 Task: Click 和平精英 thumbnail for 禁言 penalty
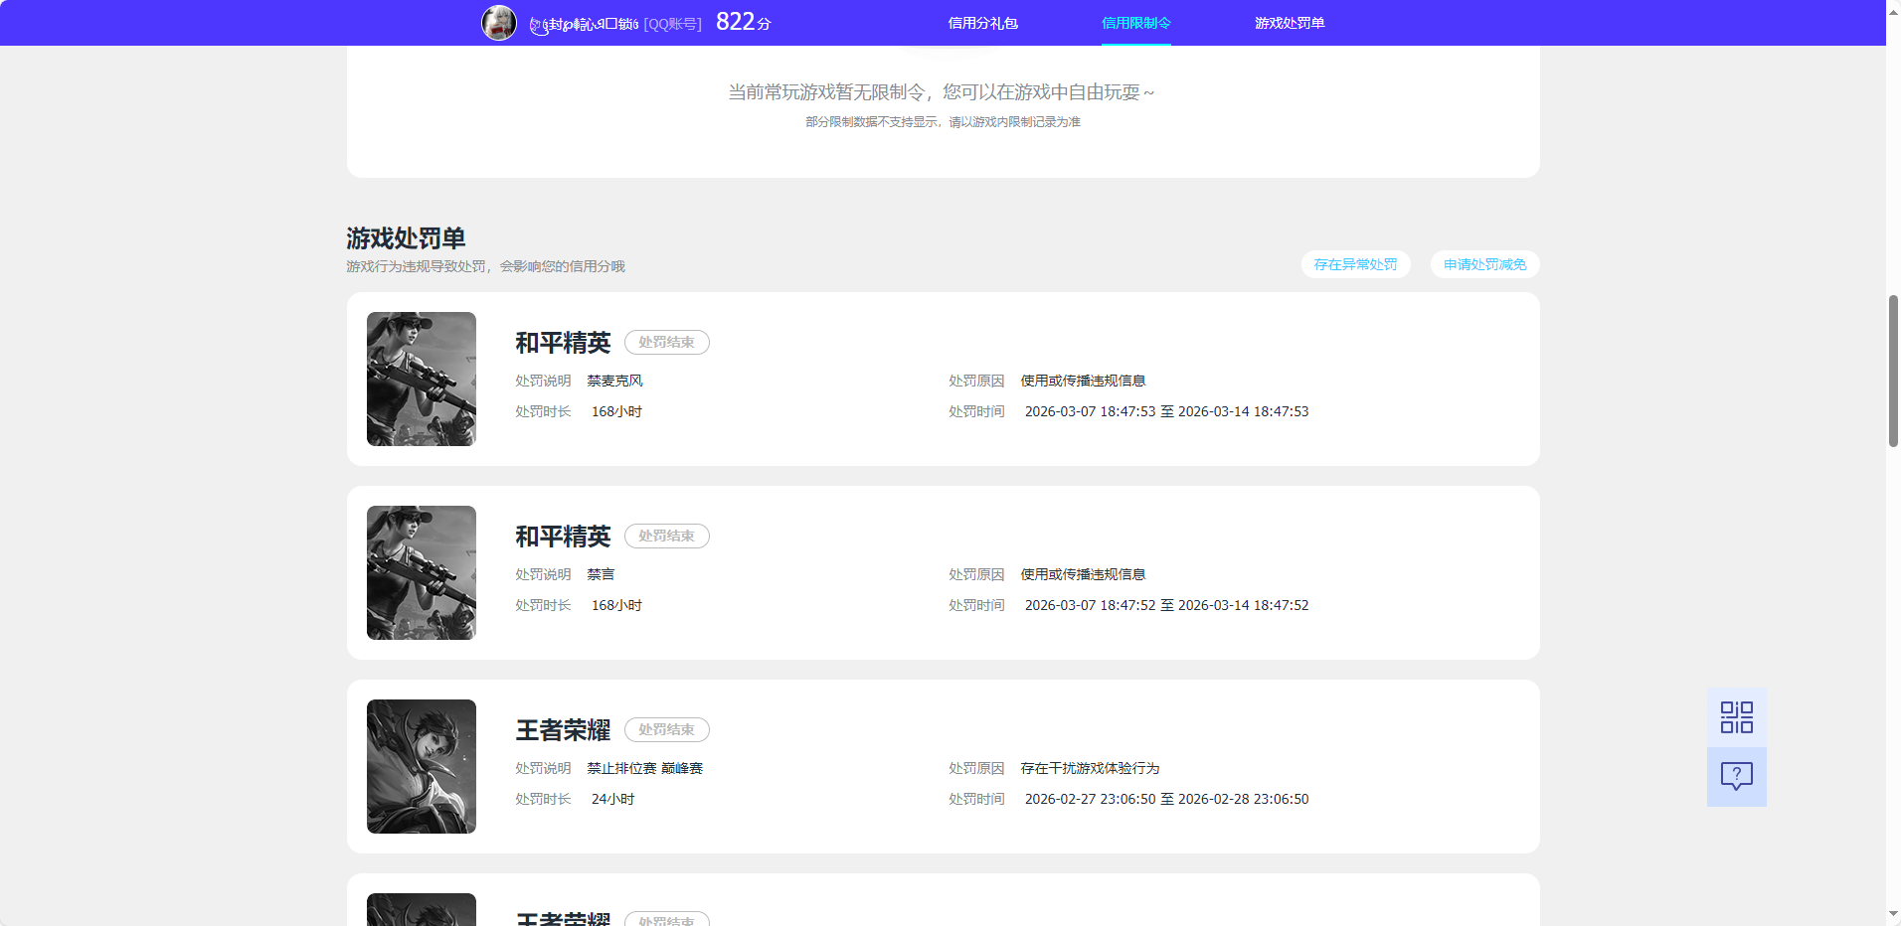click(422, 572)
